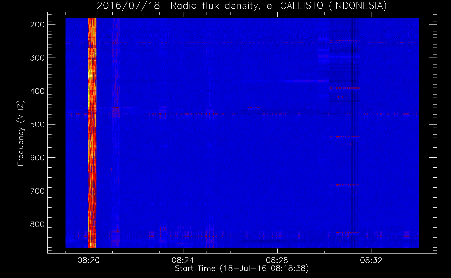451x278 pixels.
Task: Click the 08:32 time tick label
Action: click(x=371, y=260)
